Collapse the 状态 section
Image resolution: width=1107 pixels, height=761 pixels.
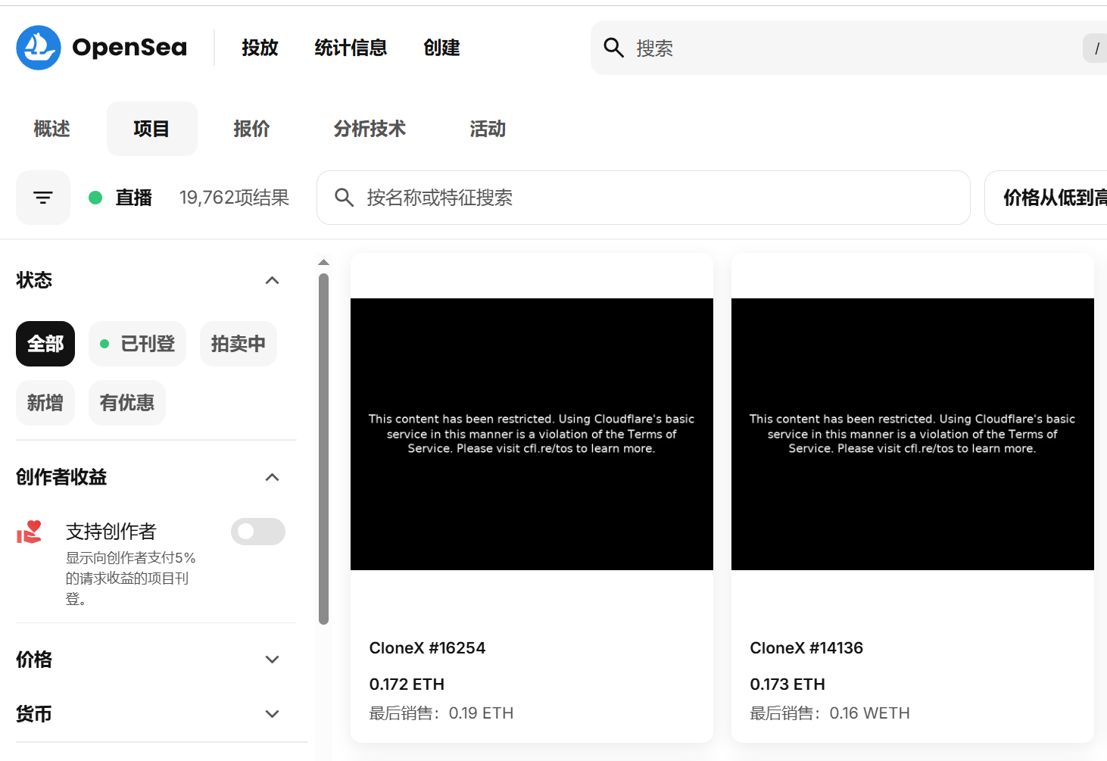click(273, 280)
